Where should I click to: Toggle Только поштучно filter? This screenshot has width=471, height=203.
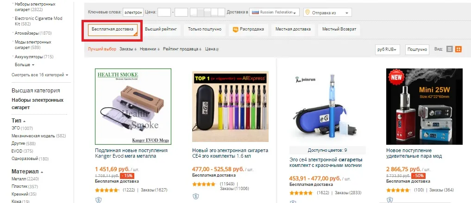pyautogui.click(x=205, y=30)
